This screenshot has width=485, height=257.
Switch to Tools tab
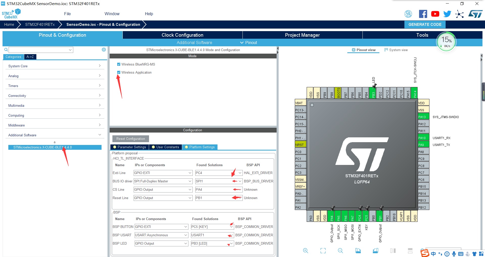422,35
